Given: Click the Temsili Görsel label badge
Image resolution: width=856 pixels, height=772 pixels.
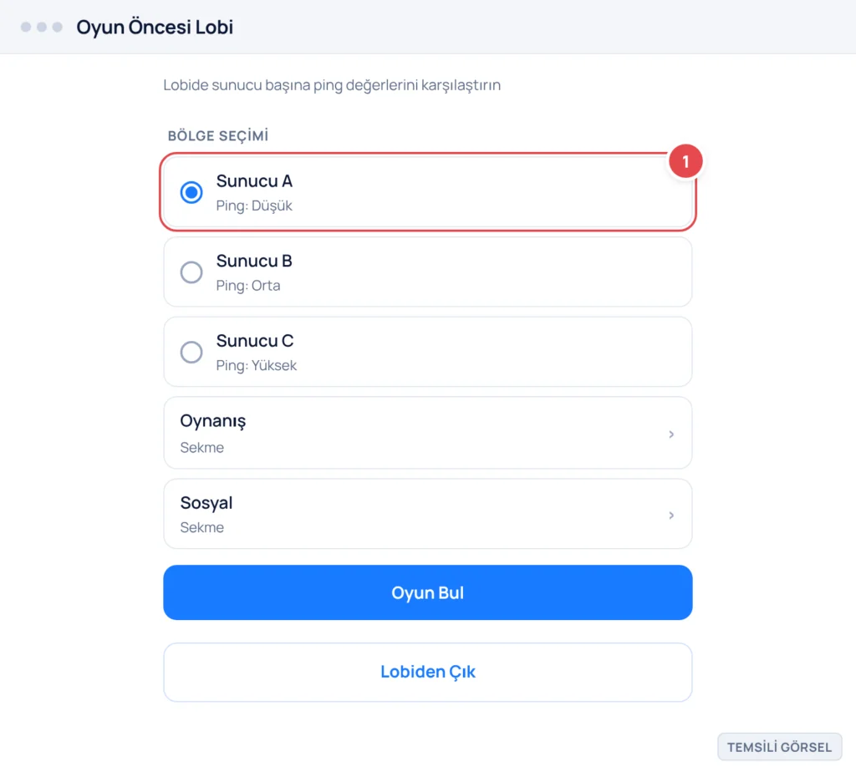Looking at the screenshot, I should click(x=779, y=747).
